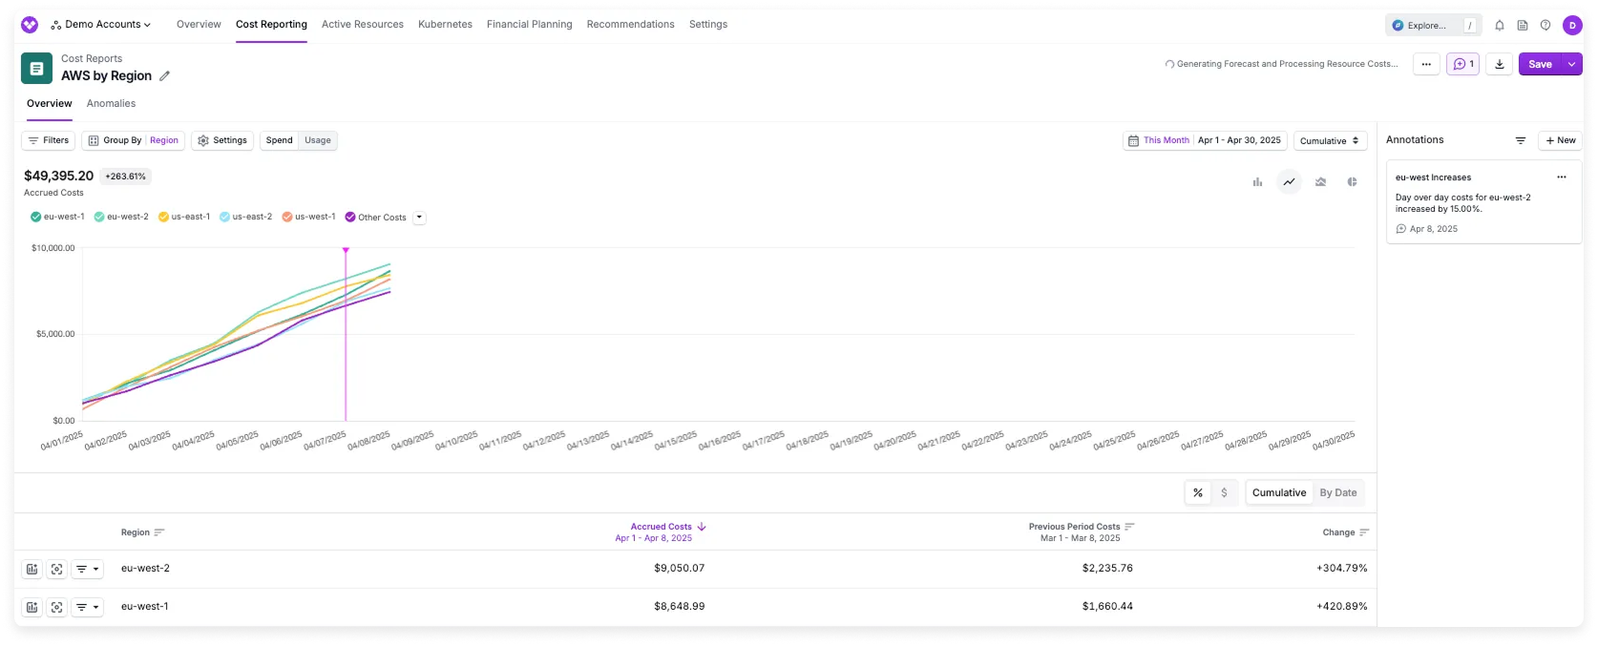Add a New annotation
This screenshot has width=1598, height=646.
tap(1561, 140)
